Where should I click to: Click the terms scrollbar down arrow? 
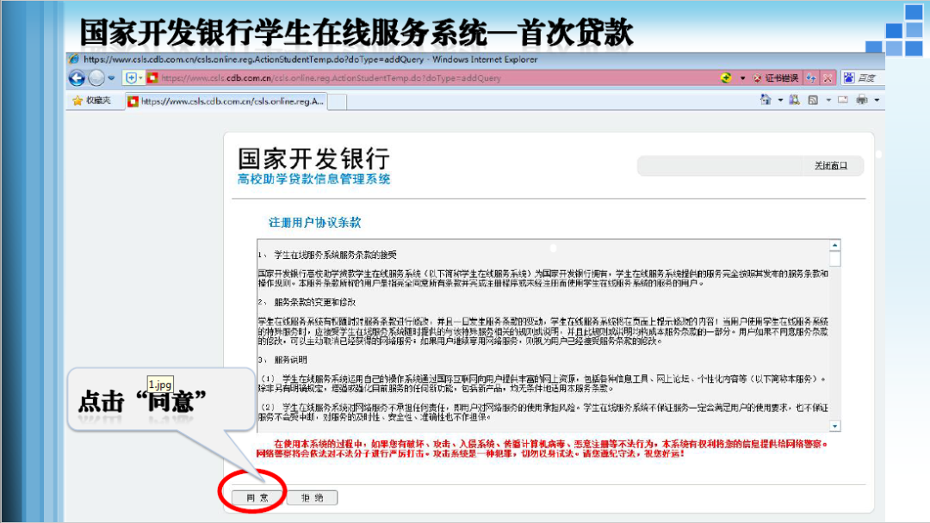(835, 426)
